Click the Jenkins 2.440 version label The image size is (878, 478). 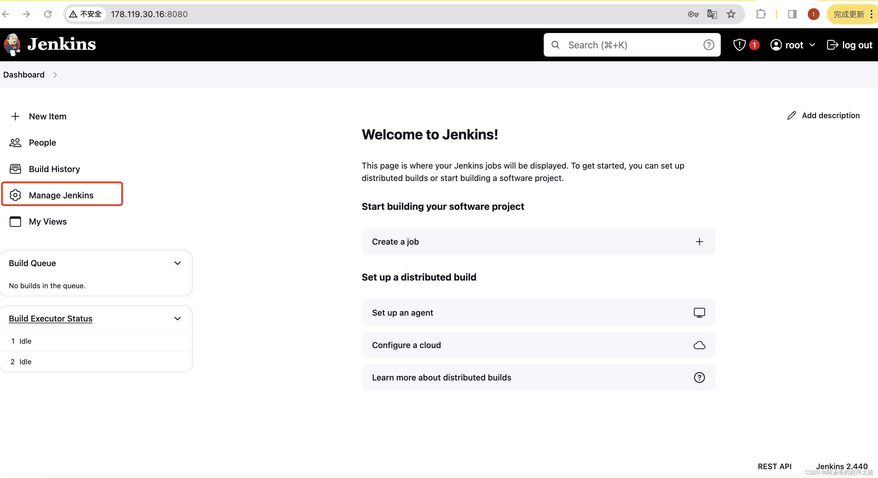coord(841,467)
